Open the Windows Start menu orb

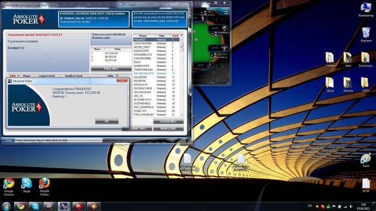pos(6,206)
